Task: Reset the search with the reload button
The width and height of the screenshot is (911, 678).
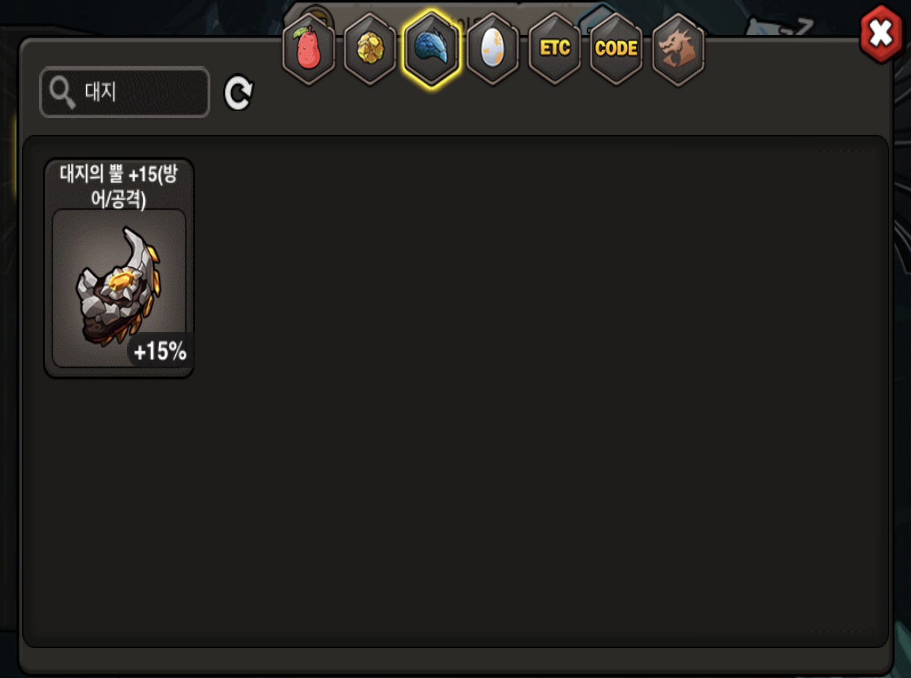Action: pos(238,93)
